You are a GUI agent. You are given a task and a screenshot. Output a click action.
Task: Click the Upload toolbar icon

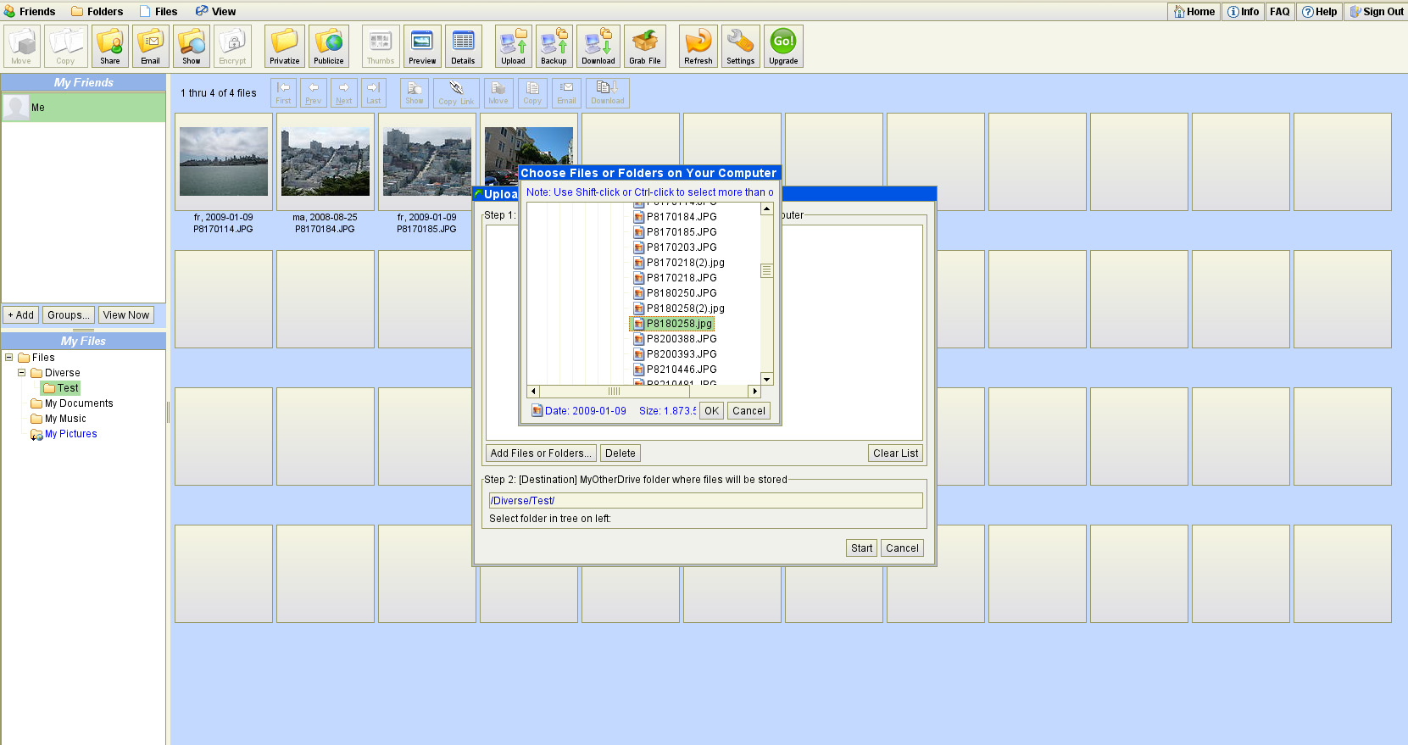pyautogui.click(x=513, y=46)
